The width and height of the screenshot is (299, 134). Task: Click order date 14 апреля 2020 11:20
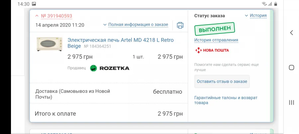point(60,25)
